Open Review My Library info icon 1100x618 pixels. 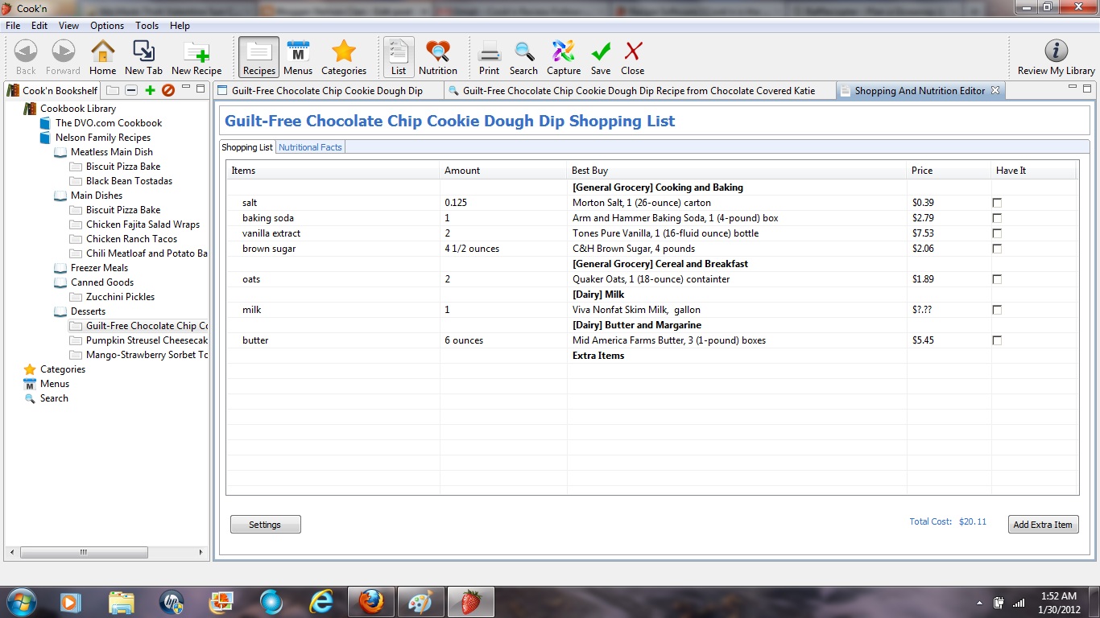(1056, 57)
